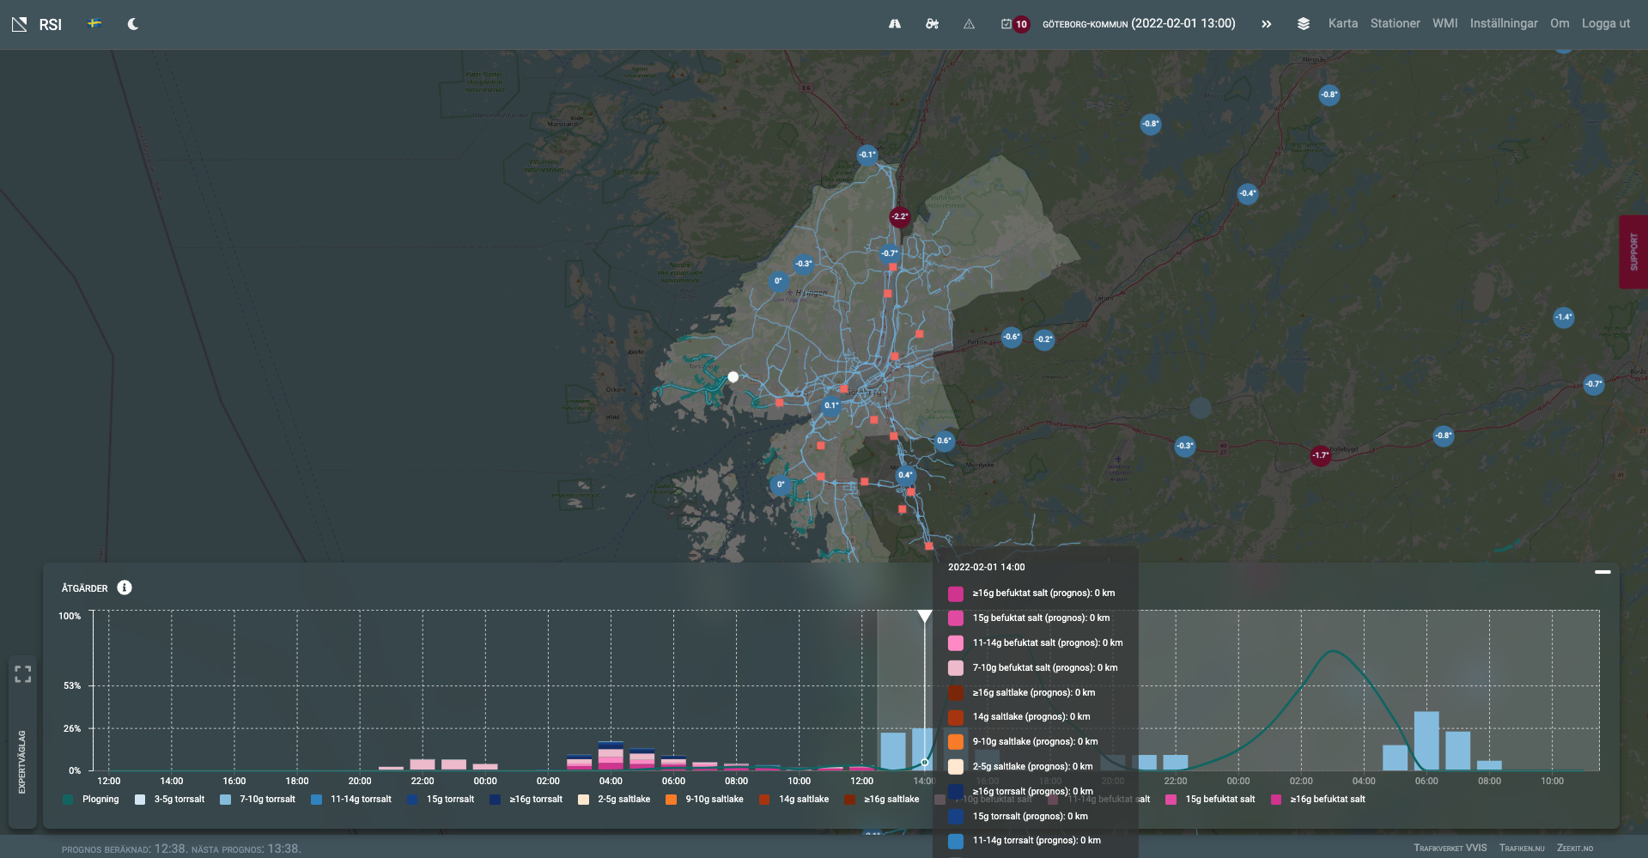Click the snowplow vehicle icon
This screenshot has width=1648, height=858.
[x=932, y=24]
